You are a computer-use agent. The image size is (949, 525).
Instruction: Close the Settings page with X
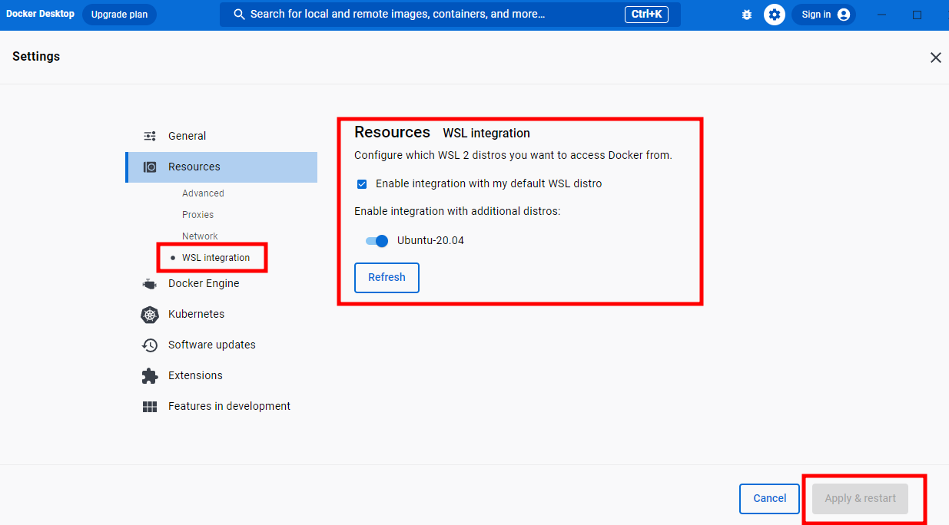pos(935,58)
